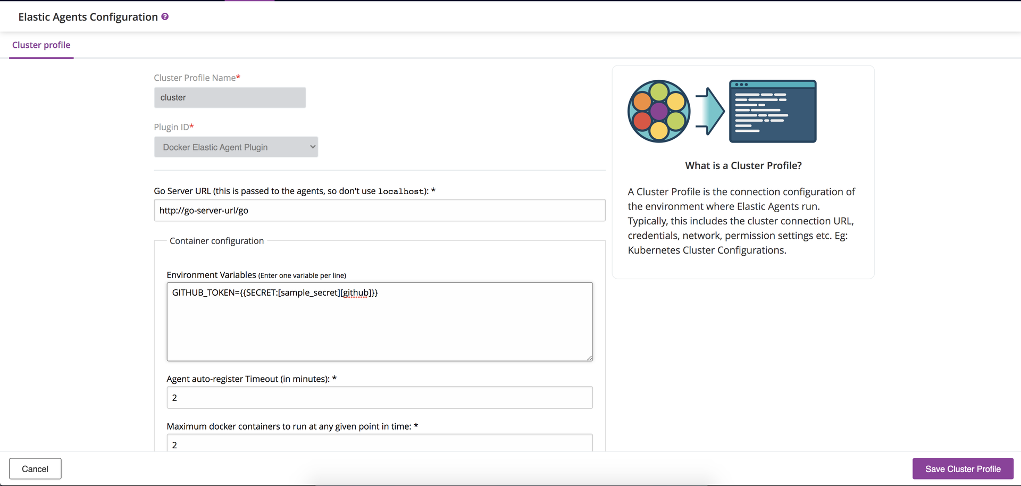1021x486 pixels.
Task: Open the Plugin ID dropdown
Action: [x=236, y=147]
